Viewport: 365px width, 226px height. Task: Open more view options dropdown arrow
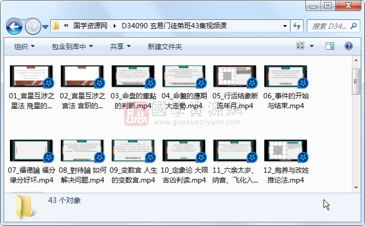(312, 46)
